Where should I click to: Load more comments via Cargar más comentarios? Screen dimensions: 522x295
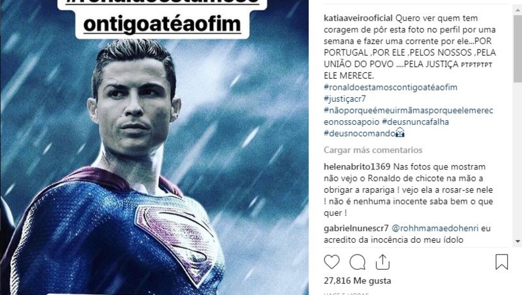pyautogui.click(x=373, y=150)
